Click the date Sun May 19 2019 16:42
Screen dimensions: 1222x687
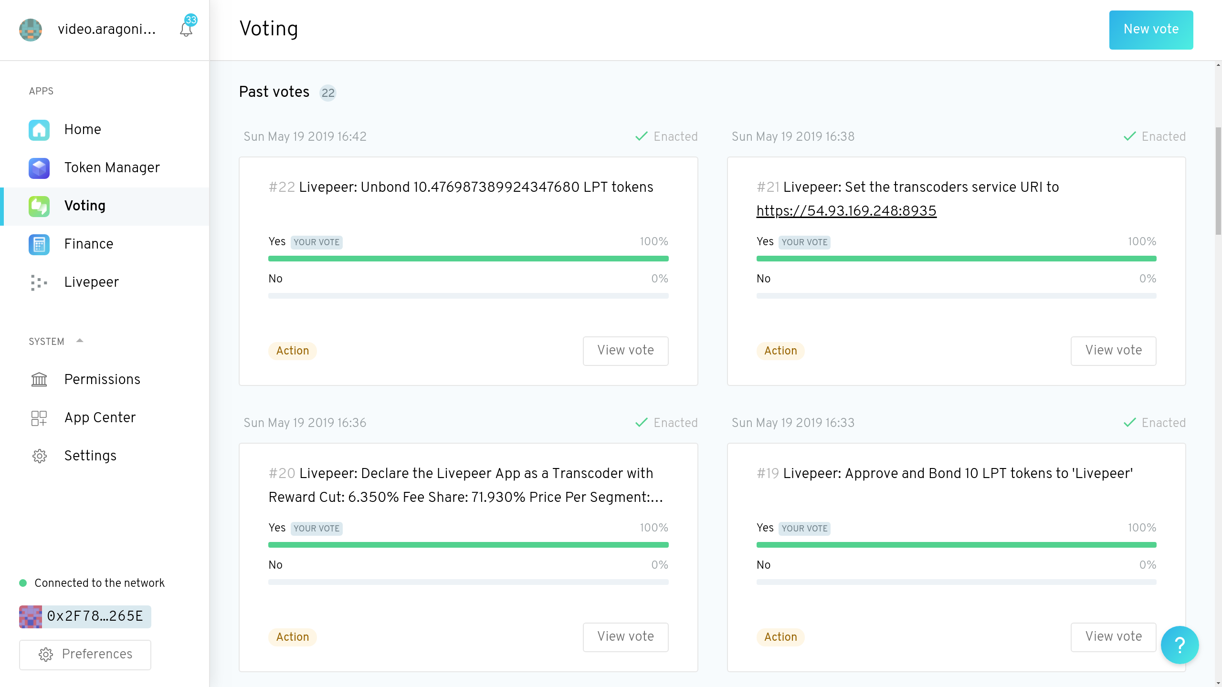pos(305,136)
